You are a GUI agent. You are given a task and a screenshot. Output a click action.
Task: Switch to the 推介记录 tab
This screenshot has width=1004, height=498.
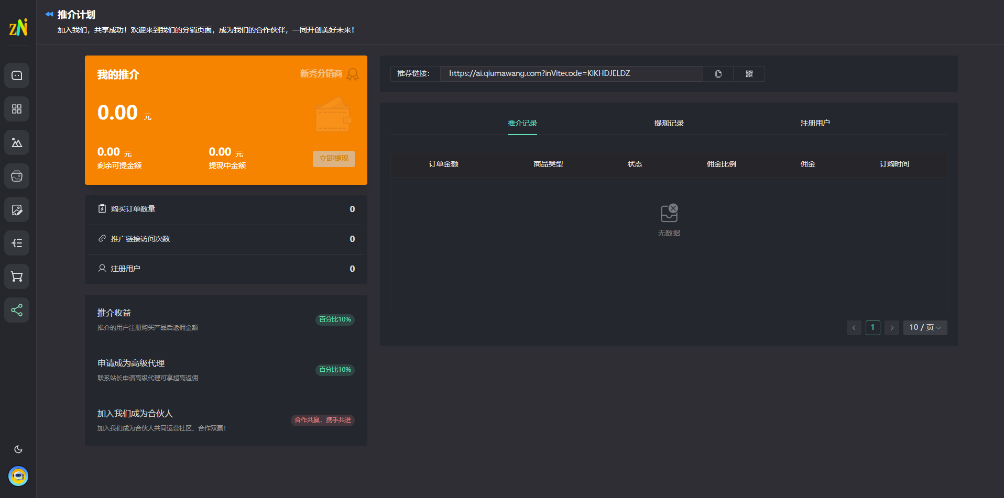click(522, 123)
